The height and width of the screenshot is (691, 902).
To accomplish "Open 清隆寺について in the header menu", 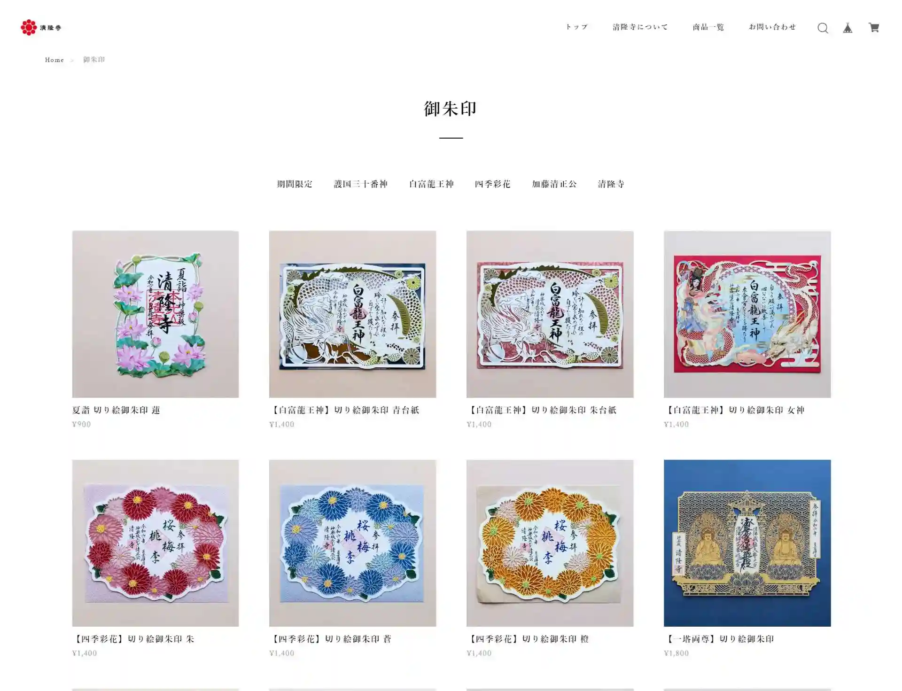I will [x=640, y=27].
